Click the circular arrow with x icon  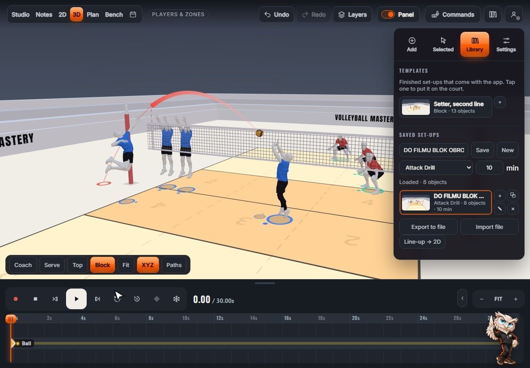137,299
